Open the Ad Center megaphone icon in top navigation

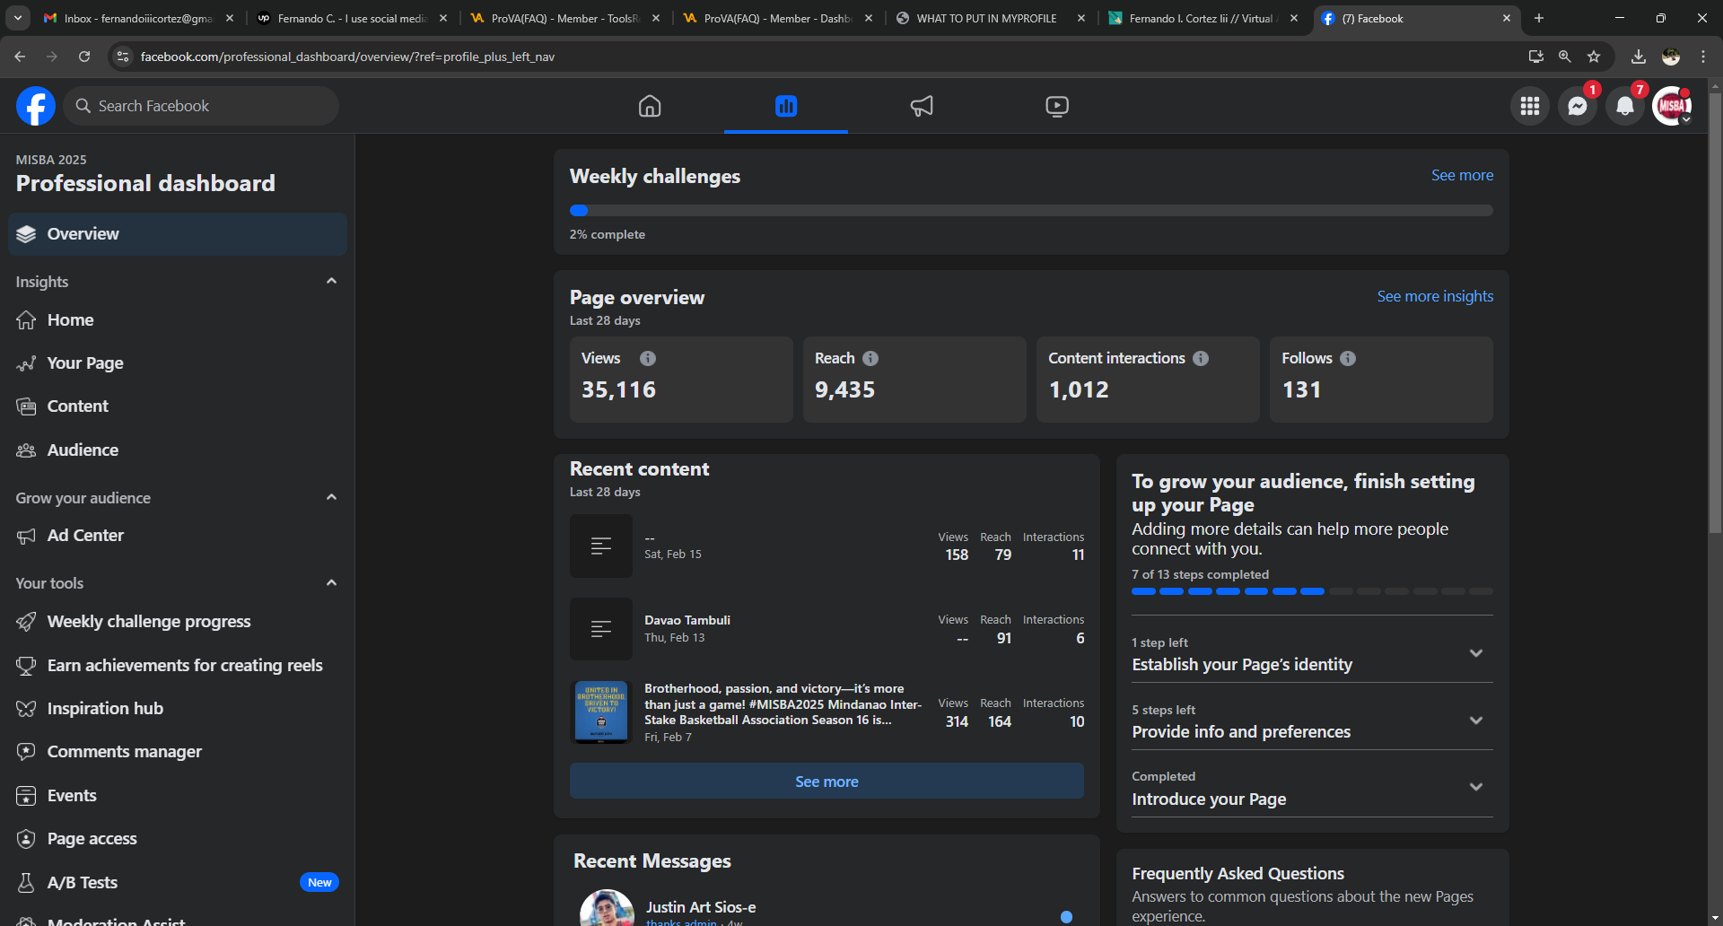922,106
